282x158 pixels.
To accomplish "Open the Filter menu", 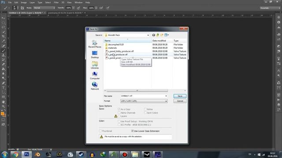I will 56,3.
